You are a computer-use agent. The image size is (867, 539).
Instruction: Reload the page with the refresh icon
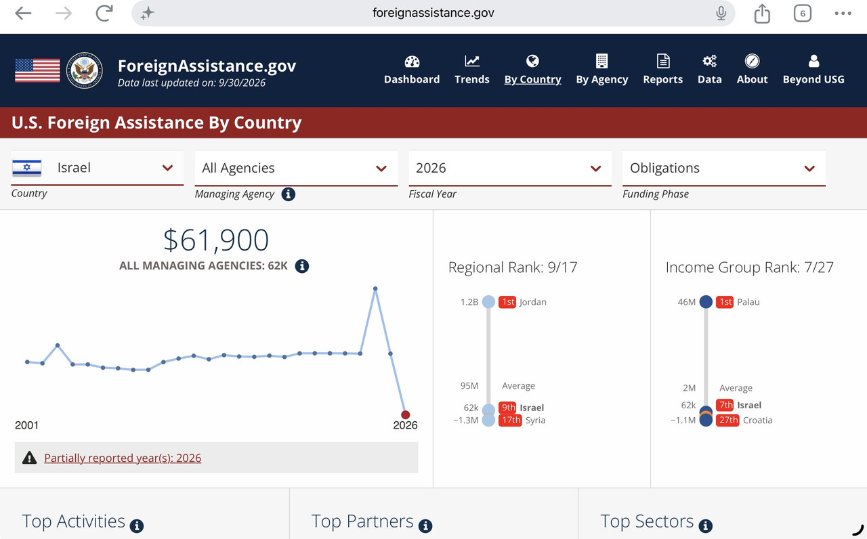(x=104, y=13)
